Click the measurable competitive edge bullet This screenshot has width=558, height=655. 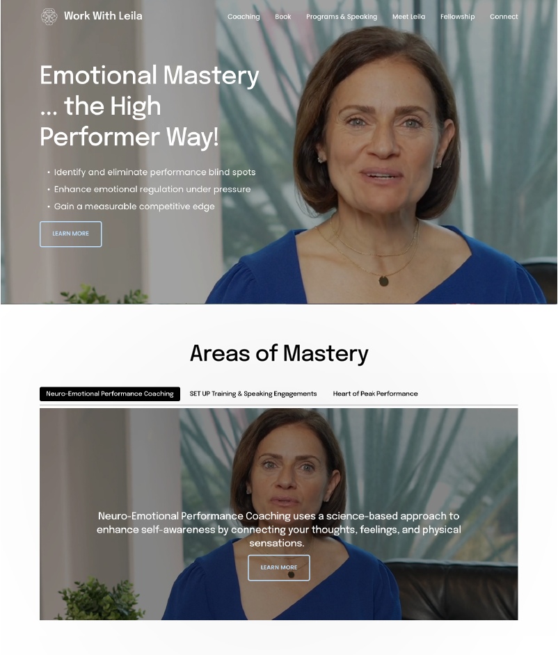[134, 207]
